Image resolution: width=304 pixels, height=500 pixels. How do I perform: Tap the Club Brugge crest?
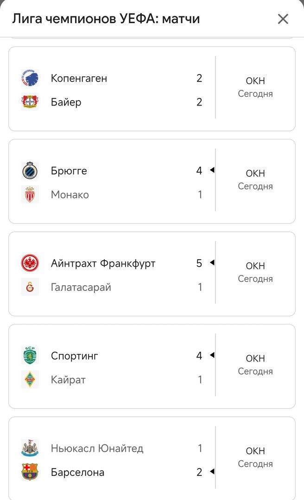[x=30, y=171]
